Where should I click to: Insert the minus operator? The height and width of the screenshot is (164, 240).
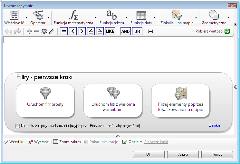[37, 31]
